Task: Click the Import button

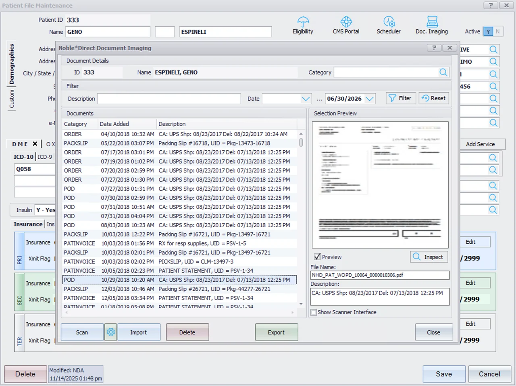Action: 139,332
